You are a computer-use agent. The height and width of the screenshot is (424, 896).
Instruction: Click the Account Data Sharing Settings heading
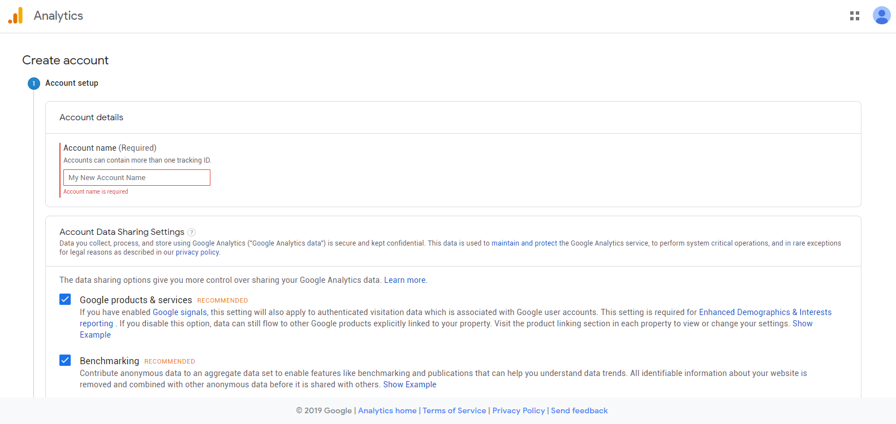[x=122, y=232]
